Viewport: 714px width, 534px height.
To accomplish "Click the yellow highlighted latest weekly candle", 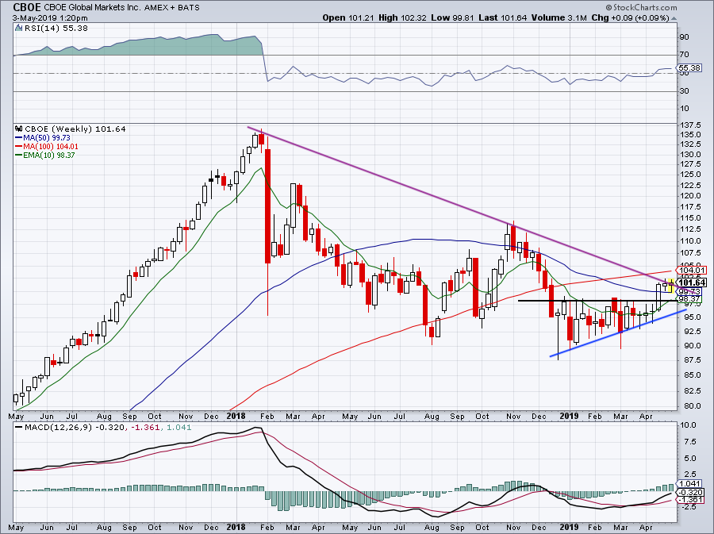I will tap(670, 286).
